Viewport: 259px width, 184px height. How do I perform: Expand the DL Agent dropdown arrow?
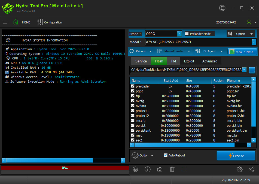pyautogui.click(x=221, y=52)
